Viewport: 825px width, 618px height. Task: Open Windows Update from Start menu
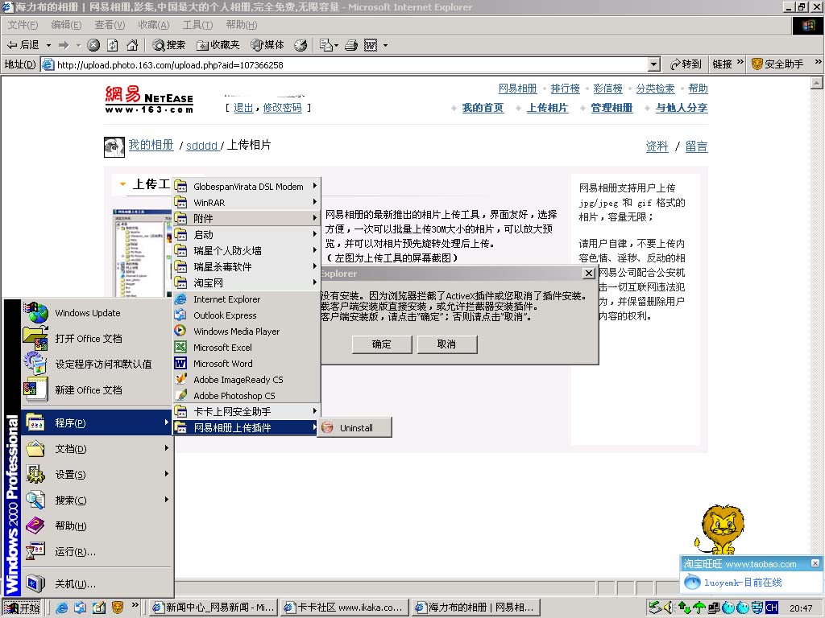click(97, 313)
